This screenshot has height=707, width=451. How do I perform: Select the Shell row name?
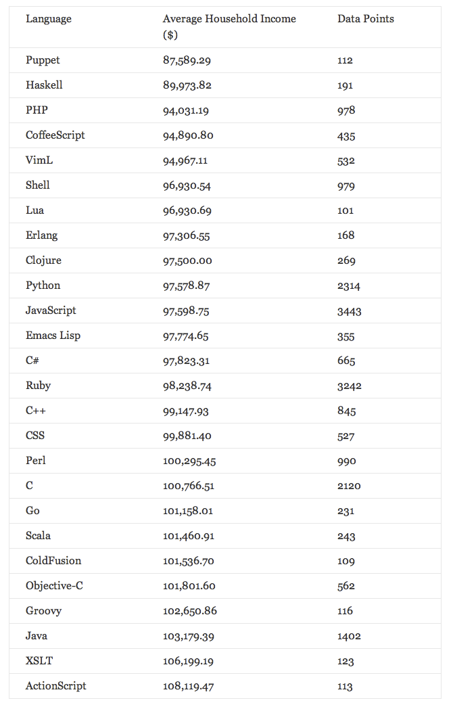(x=38, y=185)
